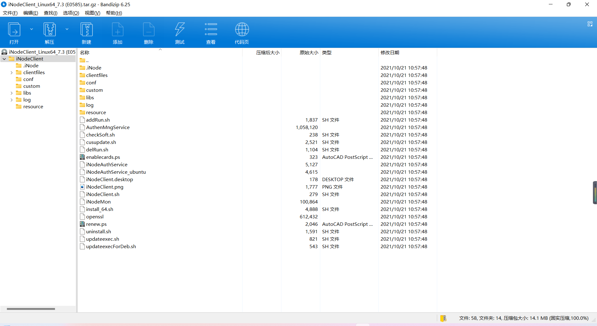Select the openssl file icon
The image size is (597, 326).
click(x=82, y=217)
